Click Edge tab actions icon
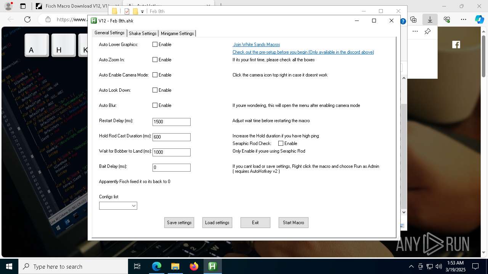Image resolution: width=488 pixels, height=274 pixels. click(23, 6)
